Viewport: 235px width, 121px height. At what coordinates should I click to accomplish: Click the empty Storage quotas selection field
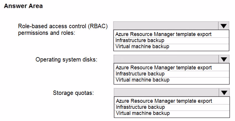pos(167,93)
